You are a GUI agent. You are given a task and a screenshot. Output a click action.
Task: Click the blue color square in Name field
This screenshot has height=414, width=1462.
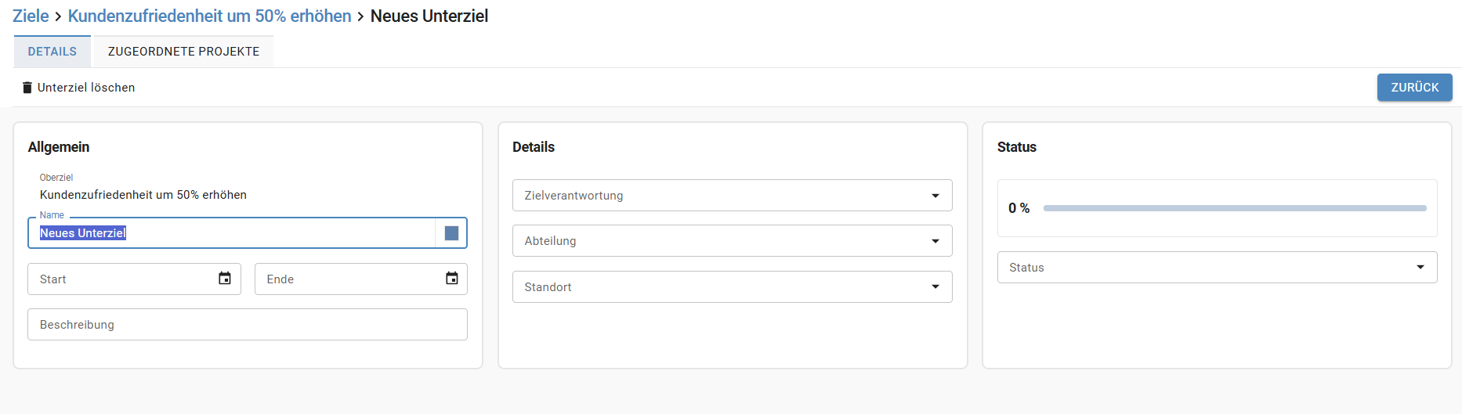(451, 233)
